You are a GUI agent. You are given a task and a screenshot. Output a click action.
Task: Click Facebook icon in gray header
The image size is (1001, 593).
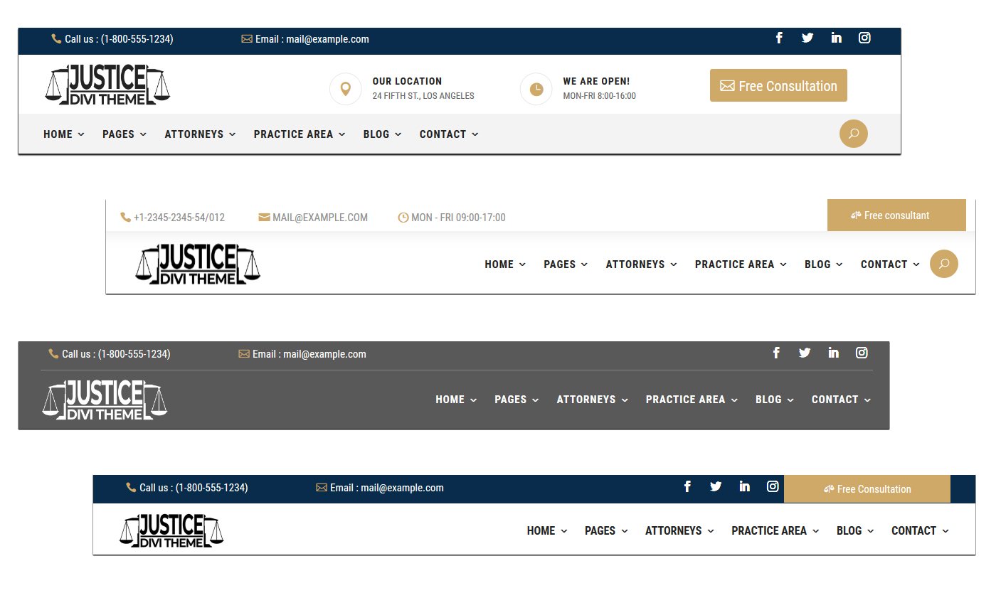(776, 353)
